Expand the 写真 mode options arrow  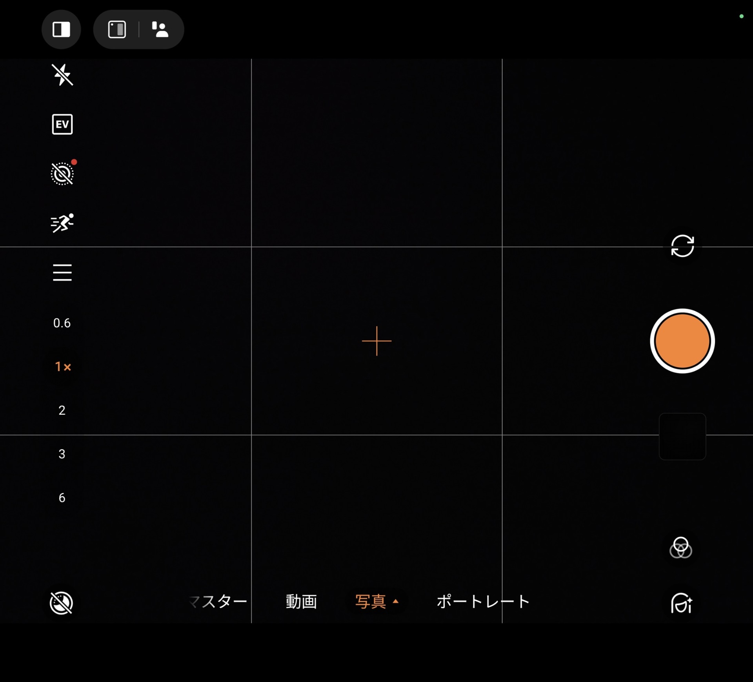(395, 601)
